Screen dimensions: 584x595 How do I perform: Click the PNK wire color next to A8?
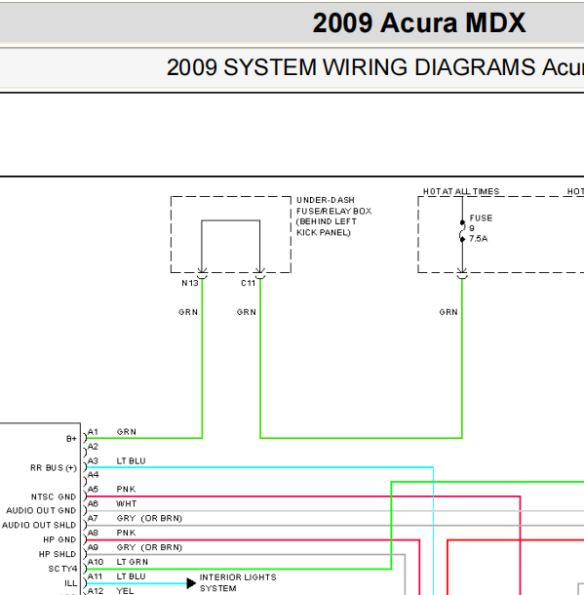coord(126,533)
